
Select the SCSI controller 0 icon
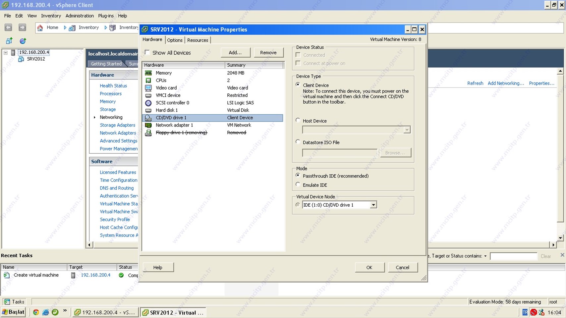(148, 103)
